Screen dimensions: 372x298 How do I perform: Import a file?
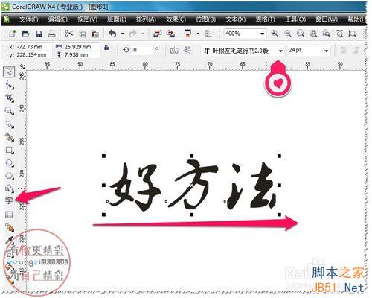[x=158, y=34]
